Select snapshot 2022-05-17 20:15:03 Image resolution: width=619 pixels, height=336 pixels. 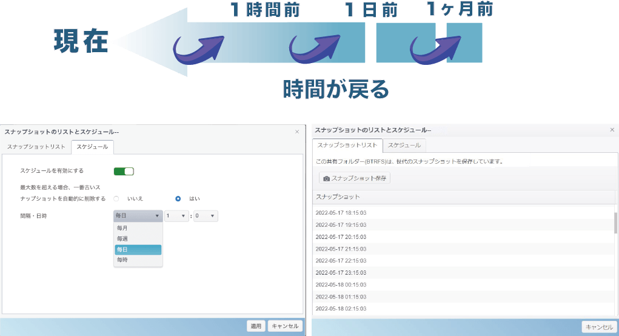pyautogui.click(x=463, y=237)
